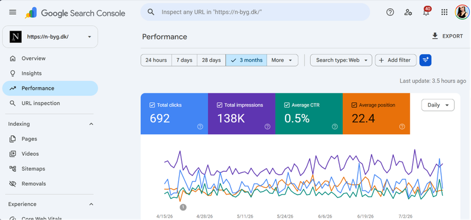This screenshot has height=220, width=471.
Task: Toggle the Total impressions checkbox
Action: tap(219, 105)
